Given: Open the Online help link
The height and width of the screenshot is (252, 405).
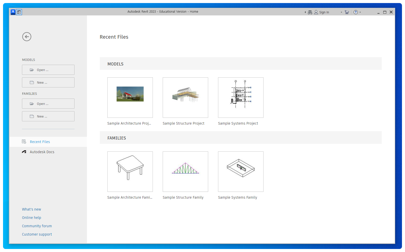Looking at the screenshot, I should coord(32,218).
